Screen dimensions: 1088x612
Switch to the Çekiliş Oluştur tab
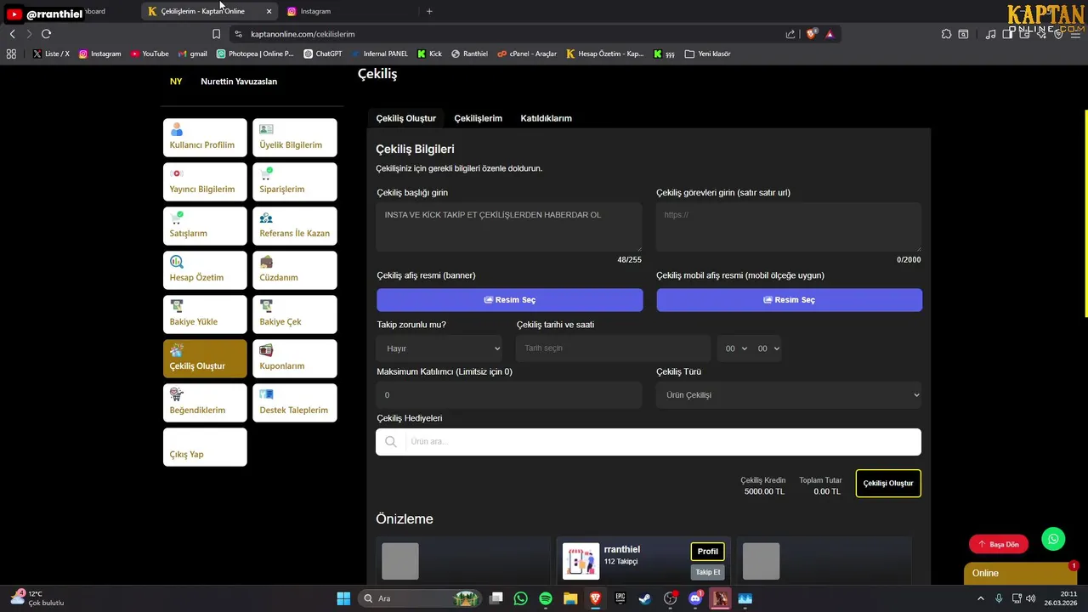(406, 118)
